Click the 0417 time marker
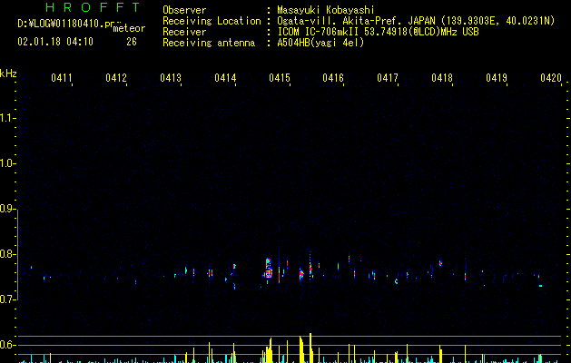Image resolution: width=571 pixels, height=363 pixels. coord(388,77)
